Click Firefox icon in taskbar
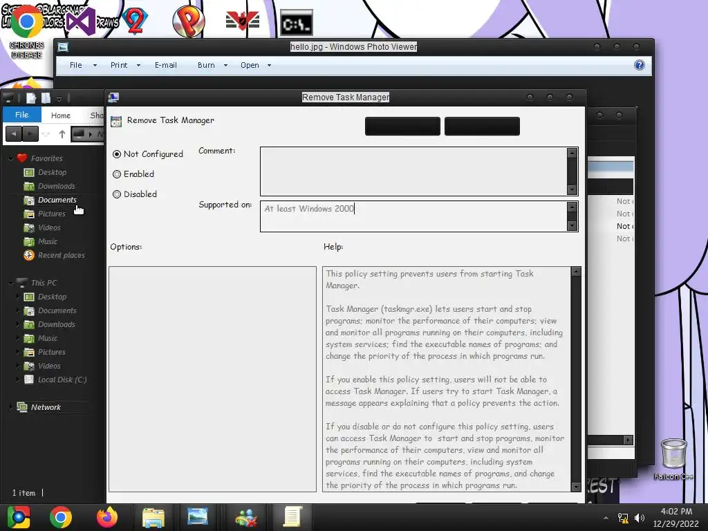The height and width of the screenshot is (531, 708). pos(107,517)
